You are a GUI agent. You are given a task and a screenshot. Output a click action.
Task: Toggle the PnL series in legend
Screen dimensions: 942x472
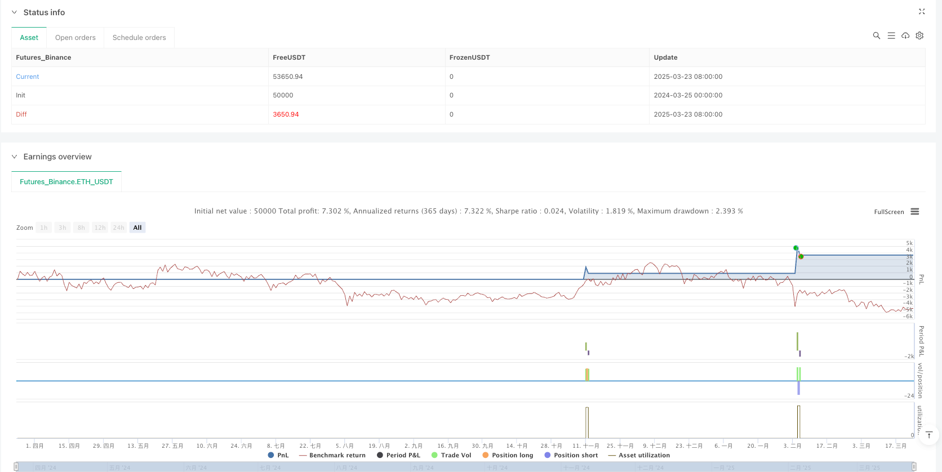click(278, 455)
